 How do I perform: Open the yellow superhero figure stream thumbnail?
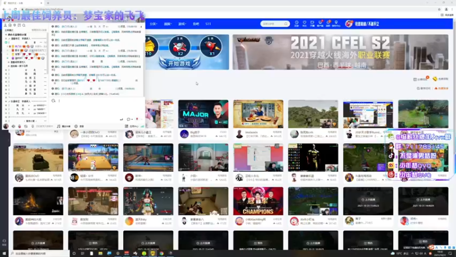click(313, 158)
